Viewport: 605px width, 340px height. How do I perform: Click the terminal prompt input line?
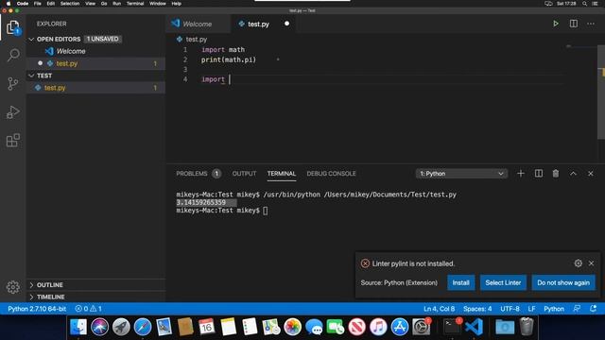[222, 210]
